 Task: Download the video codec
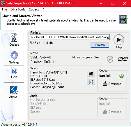(112, 84)
